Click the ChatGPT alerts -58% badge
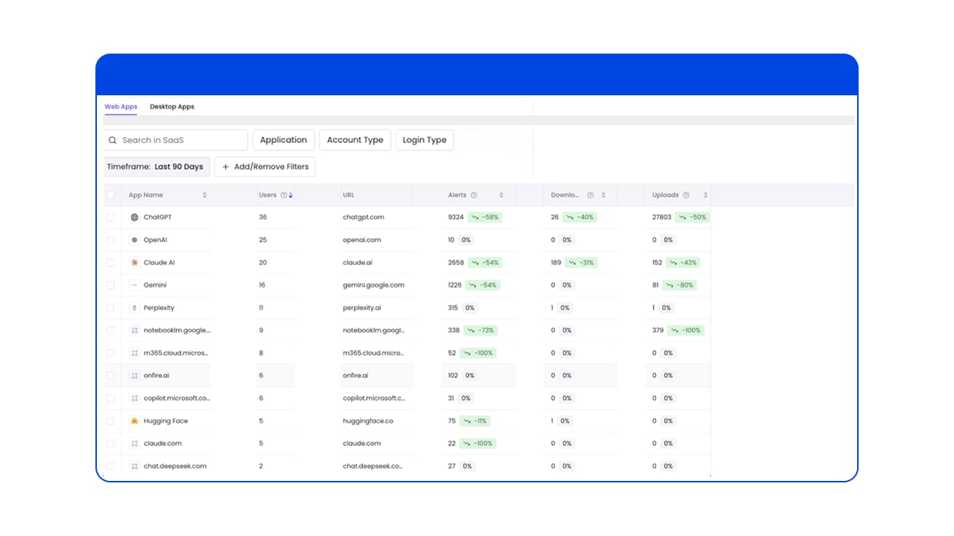This screenshot has width=954, height=536. (x=484, y=217)
